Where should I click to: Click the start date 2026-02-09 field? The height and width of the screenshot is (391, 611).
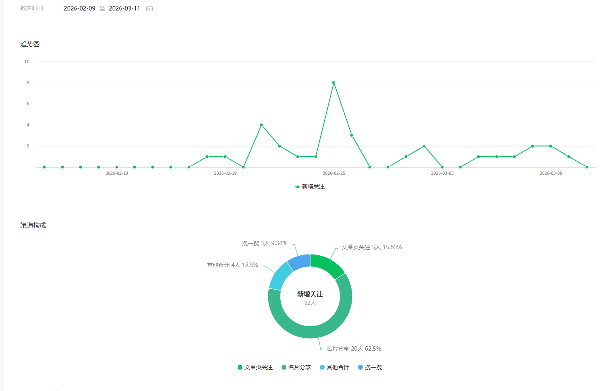(x=79, y=8)
